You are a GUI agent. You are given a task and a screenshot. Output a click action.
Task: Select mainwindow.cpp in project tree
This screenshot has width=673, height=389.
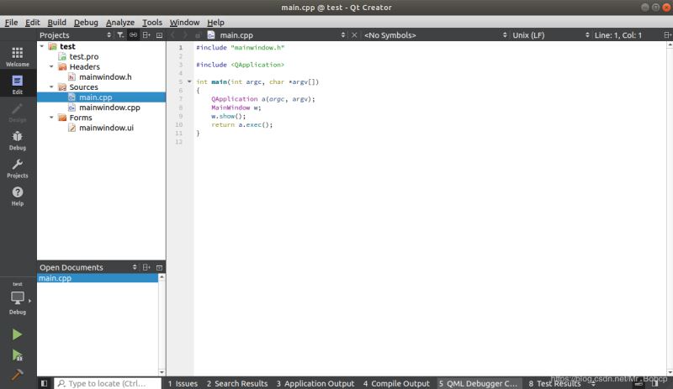pos(109,108)
